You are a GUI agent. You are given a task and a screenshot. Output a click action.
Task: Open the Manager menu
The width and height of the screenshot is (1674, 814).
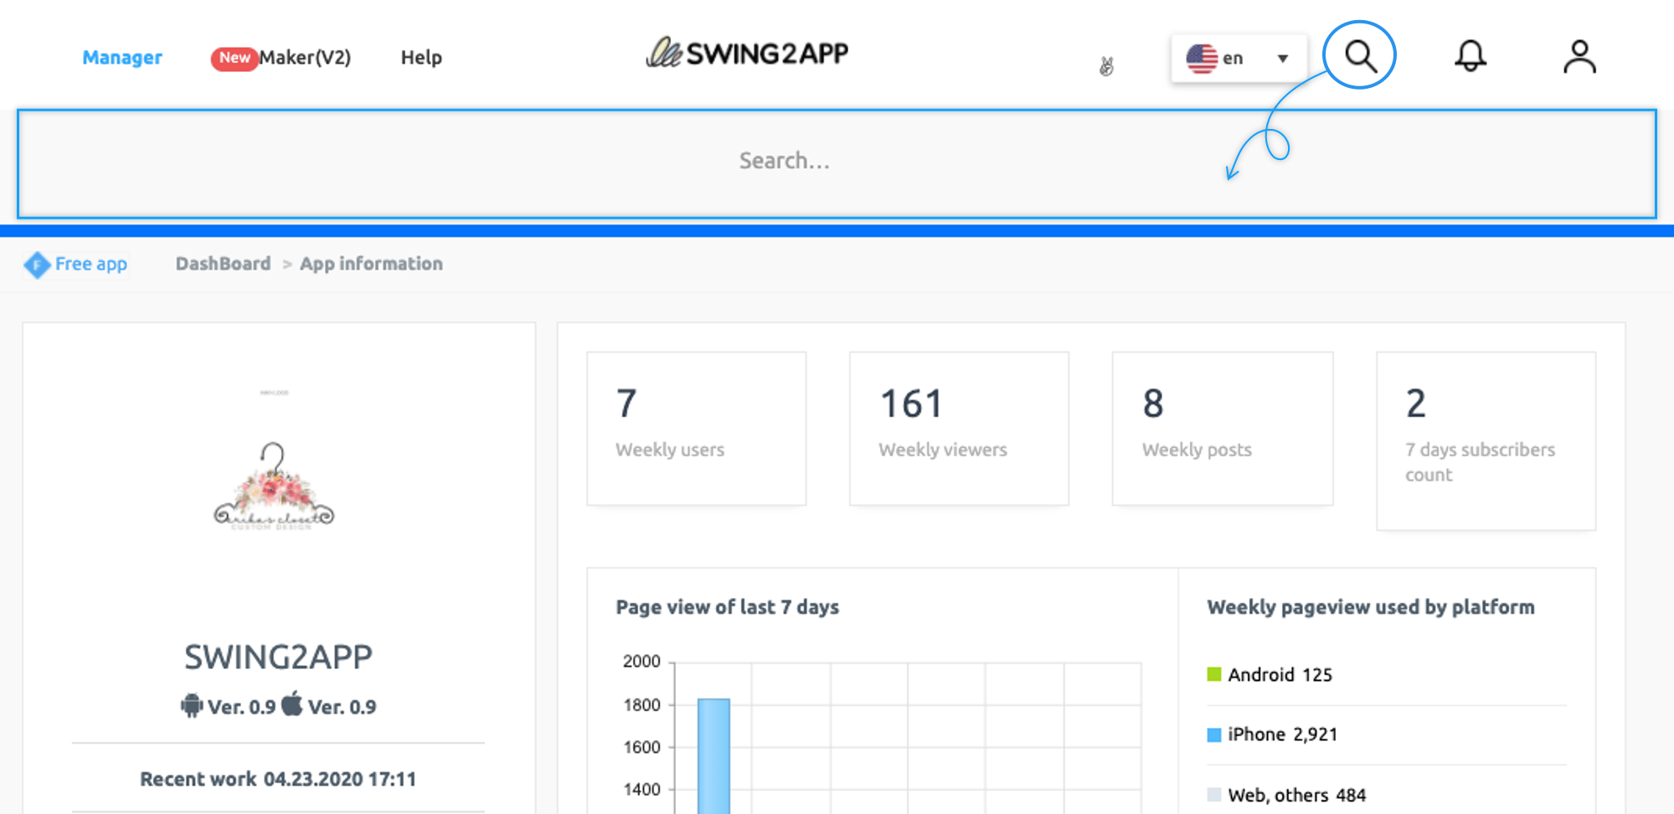[122, 58]
